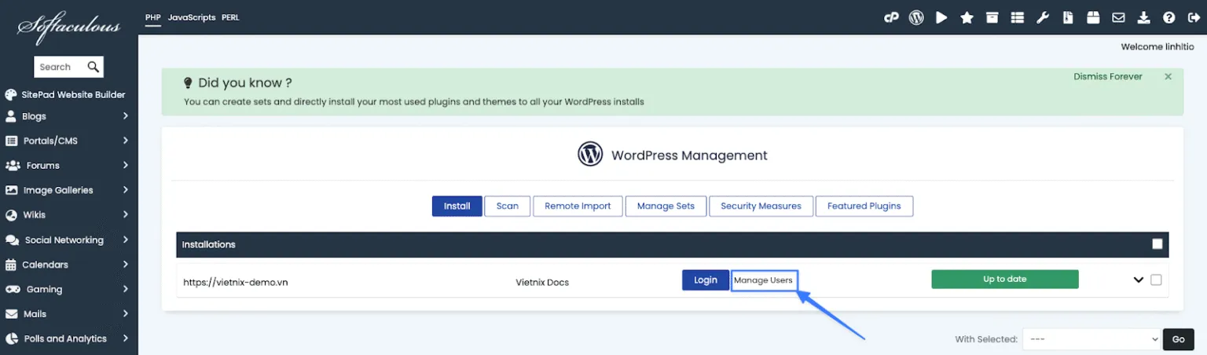
Task: Open the wrench settings icon
Action: [1043, 17]
